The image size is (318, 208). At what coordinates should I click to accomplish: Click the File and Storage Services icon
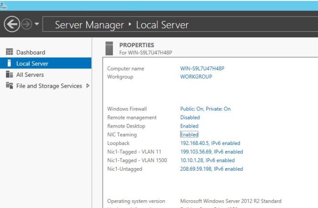pos(9,86)
